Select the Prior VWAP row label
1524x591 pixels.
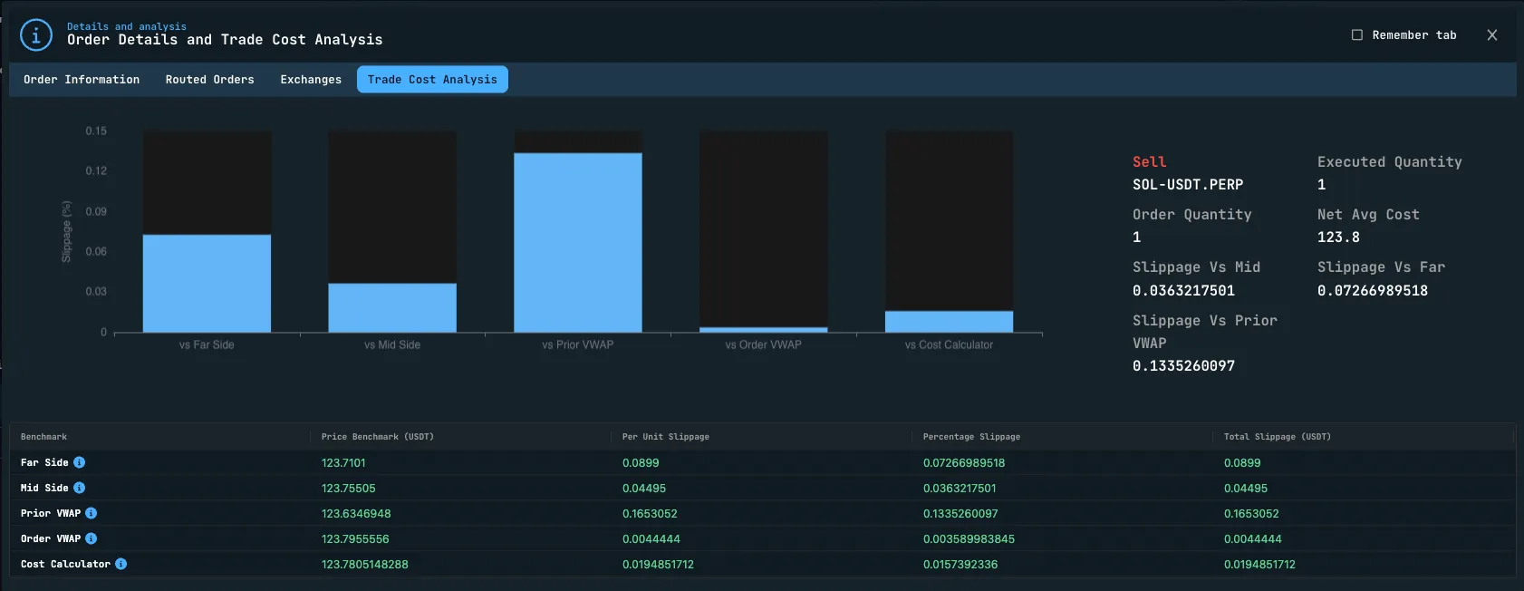(51, 513)
